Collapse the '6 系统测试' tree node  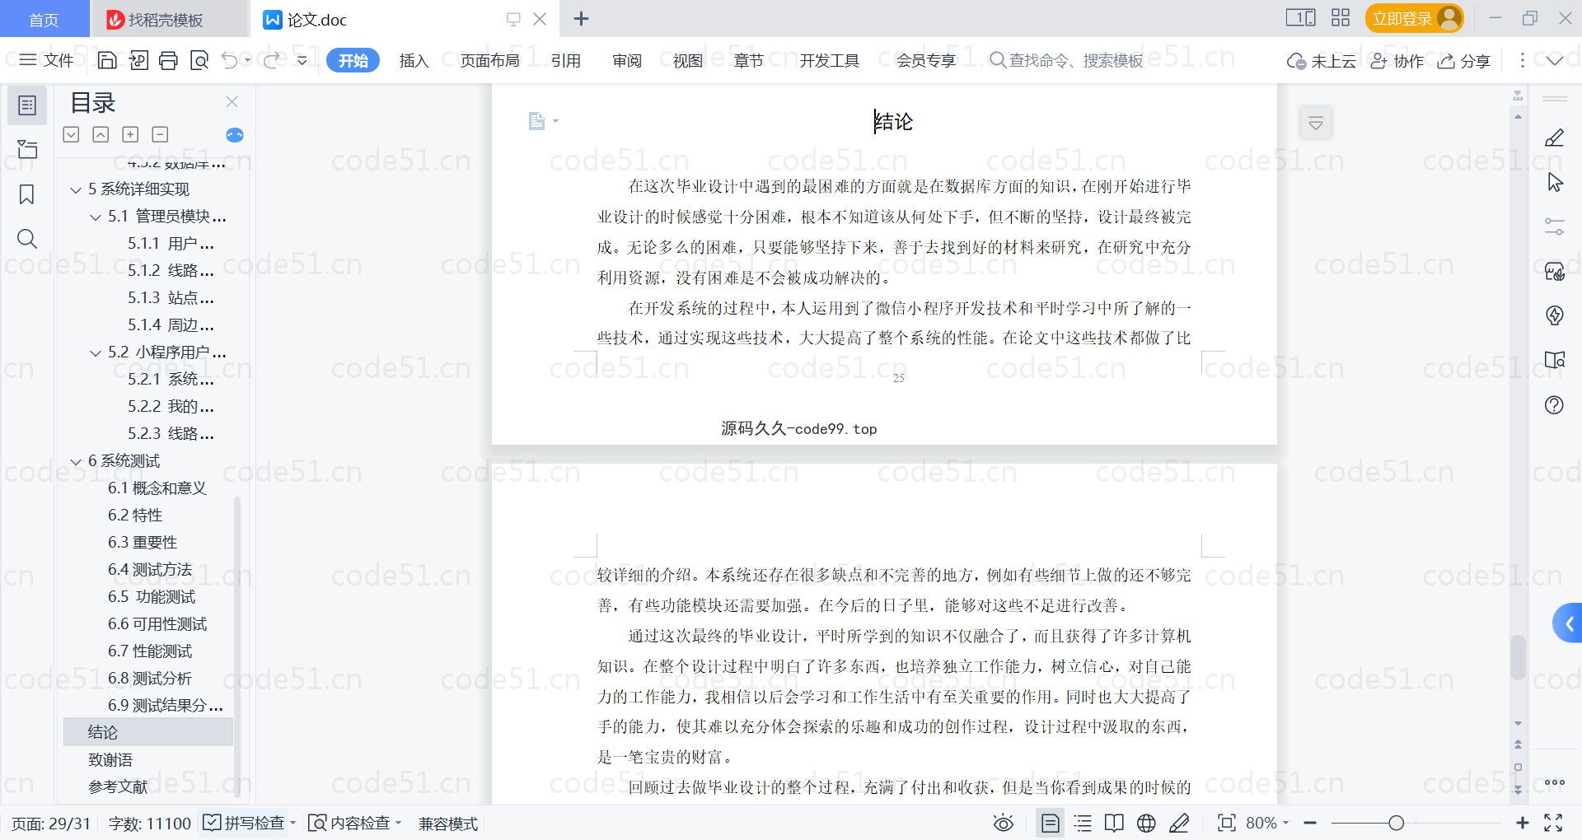click(x=76, y=462)
